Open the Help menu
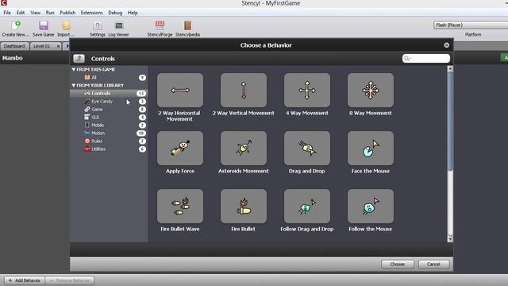Viewport: 508px width, 286px height. 133,13
